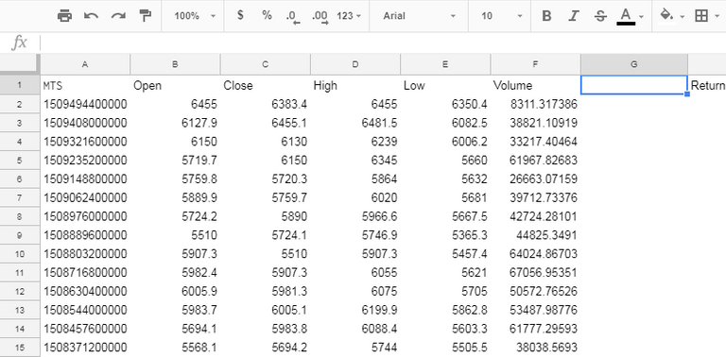
Task: Select column C header
Action: pyautogui.click(x=266, y=64)
